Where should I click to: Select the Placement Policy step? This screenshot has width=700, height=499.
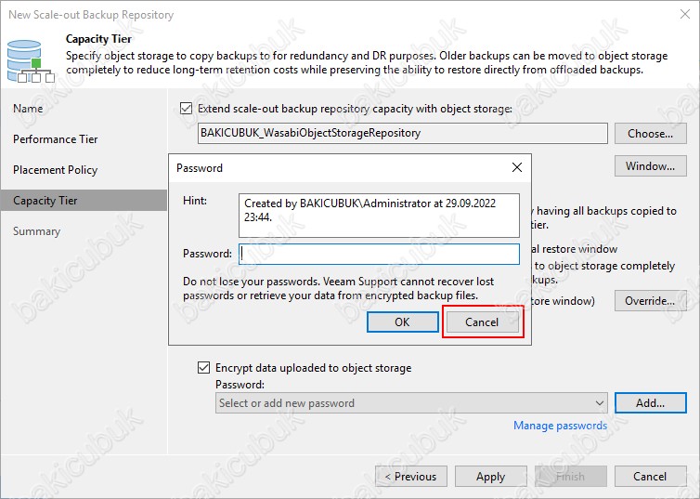56,170
